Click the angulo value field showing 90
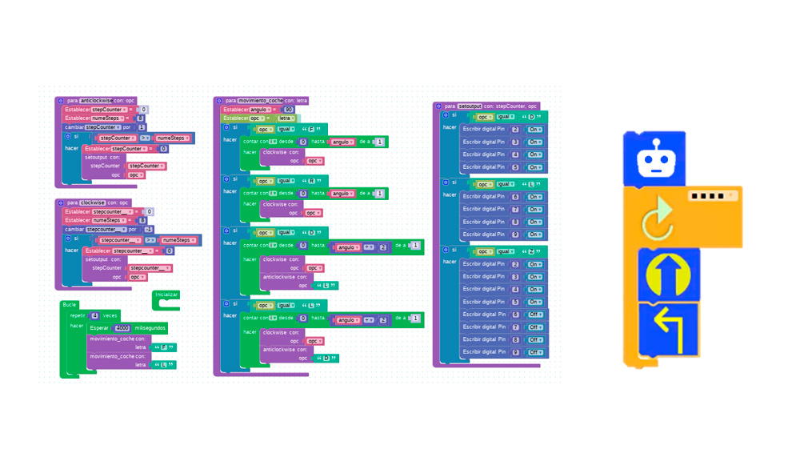Viewport: 800px width, 449px height. click(x=289, y=110)
